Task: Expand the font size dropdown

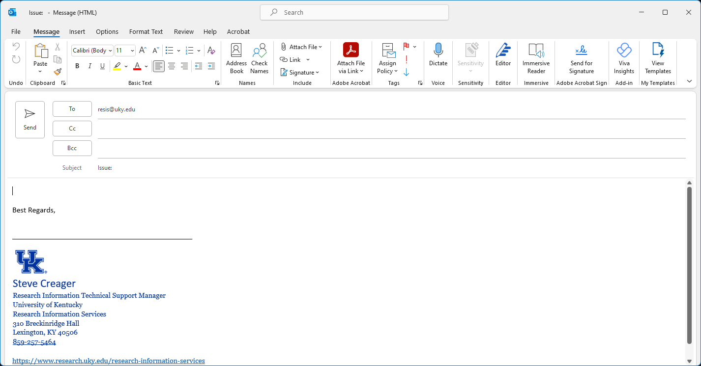Action: [x=132, y=51]
